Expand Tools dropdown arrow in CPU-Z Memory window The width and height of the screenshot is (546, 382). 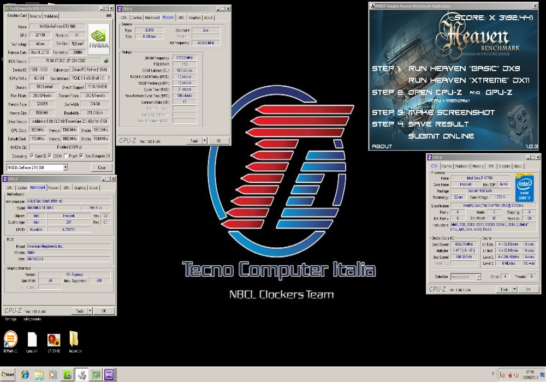point(204,141)
